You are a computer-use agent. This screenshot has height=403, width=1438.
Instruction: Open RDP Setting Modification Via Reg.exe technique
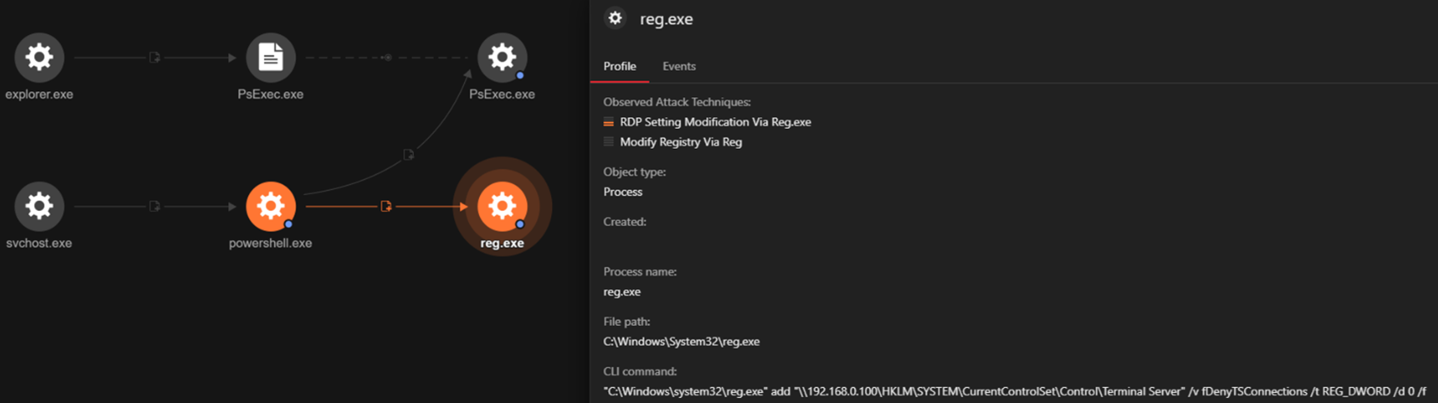coord(715,122)
